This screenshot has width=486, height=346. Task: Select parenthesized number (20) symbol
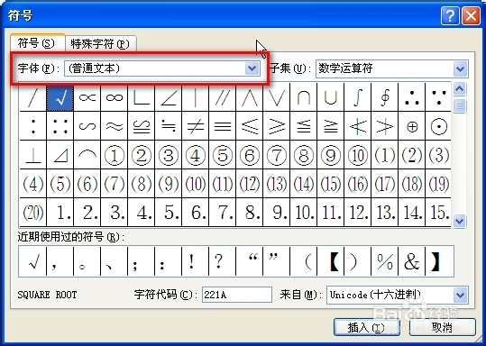32,213
